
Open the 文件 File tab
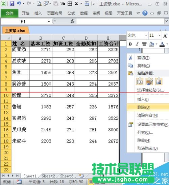click(9, 13)
